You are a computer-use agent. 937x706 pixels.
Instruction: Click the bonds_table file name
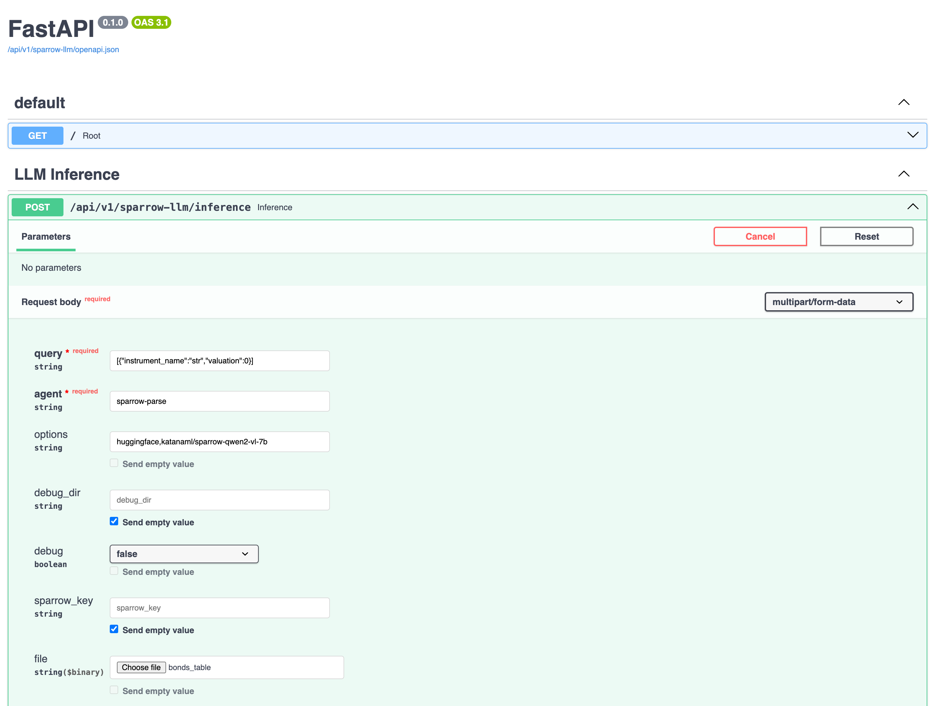click(189, 667)
